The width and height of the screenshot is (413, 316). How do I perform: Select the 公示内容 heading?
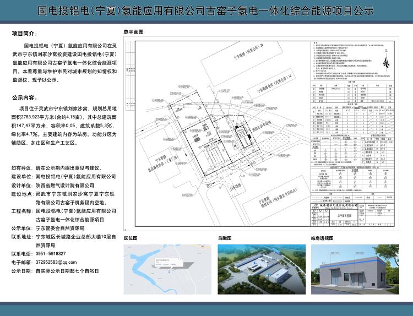coord(24,98)
